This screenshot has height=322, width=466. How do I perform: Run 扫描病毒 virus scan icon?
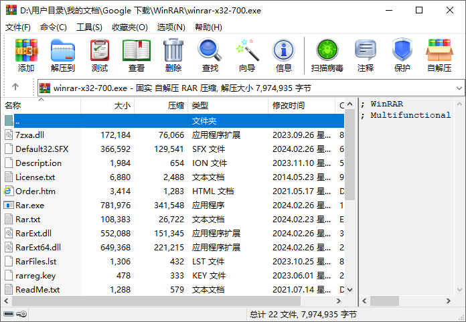click(327, 50)
